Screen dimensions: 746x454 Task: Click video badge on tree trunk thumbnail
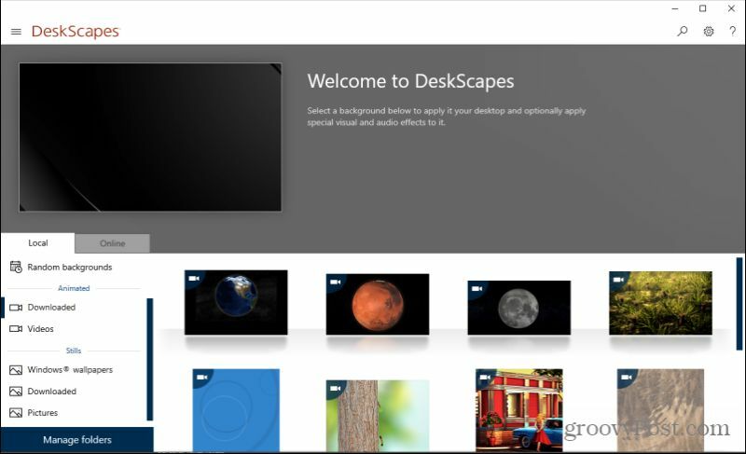point(336,389)
